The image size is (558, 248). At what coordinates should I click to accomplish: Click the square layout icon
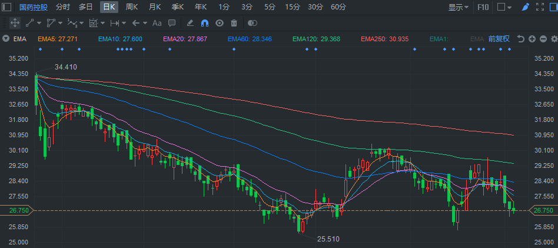click(501, 6)
